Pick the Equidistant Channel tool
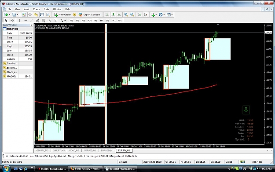Screen dimensions: 275x172 (x=37, y=21)
